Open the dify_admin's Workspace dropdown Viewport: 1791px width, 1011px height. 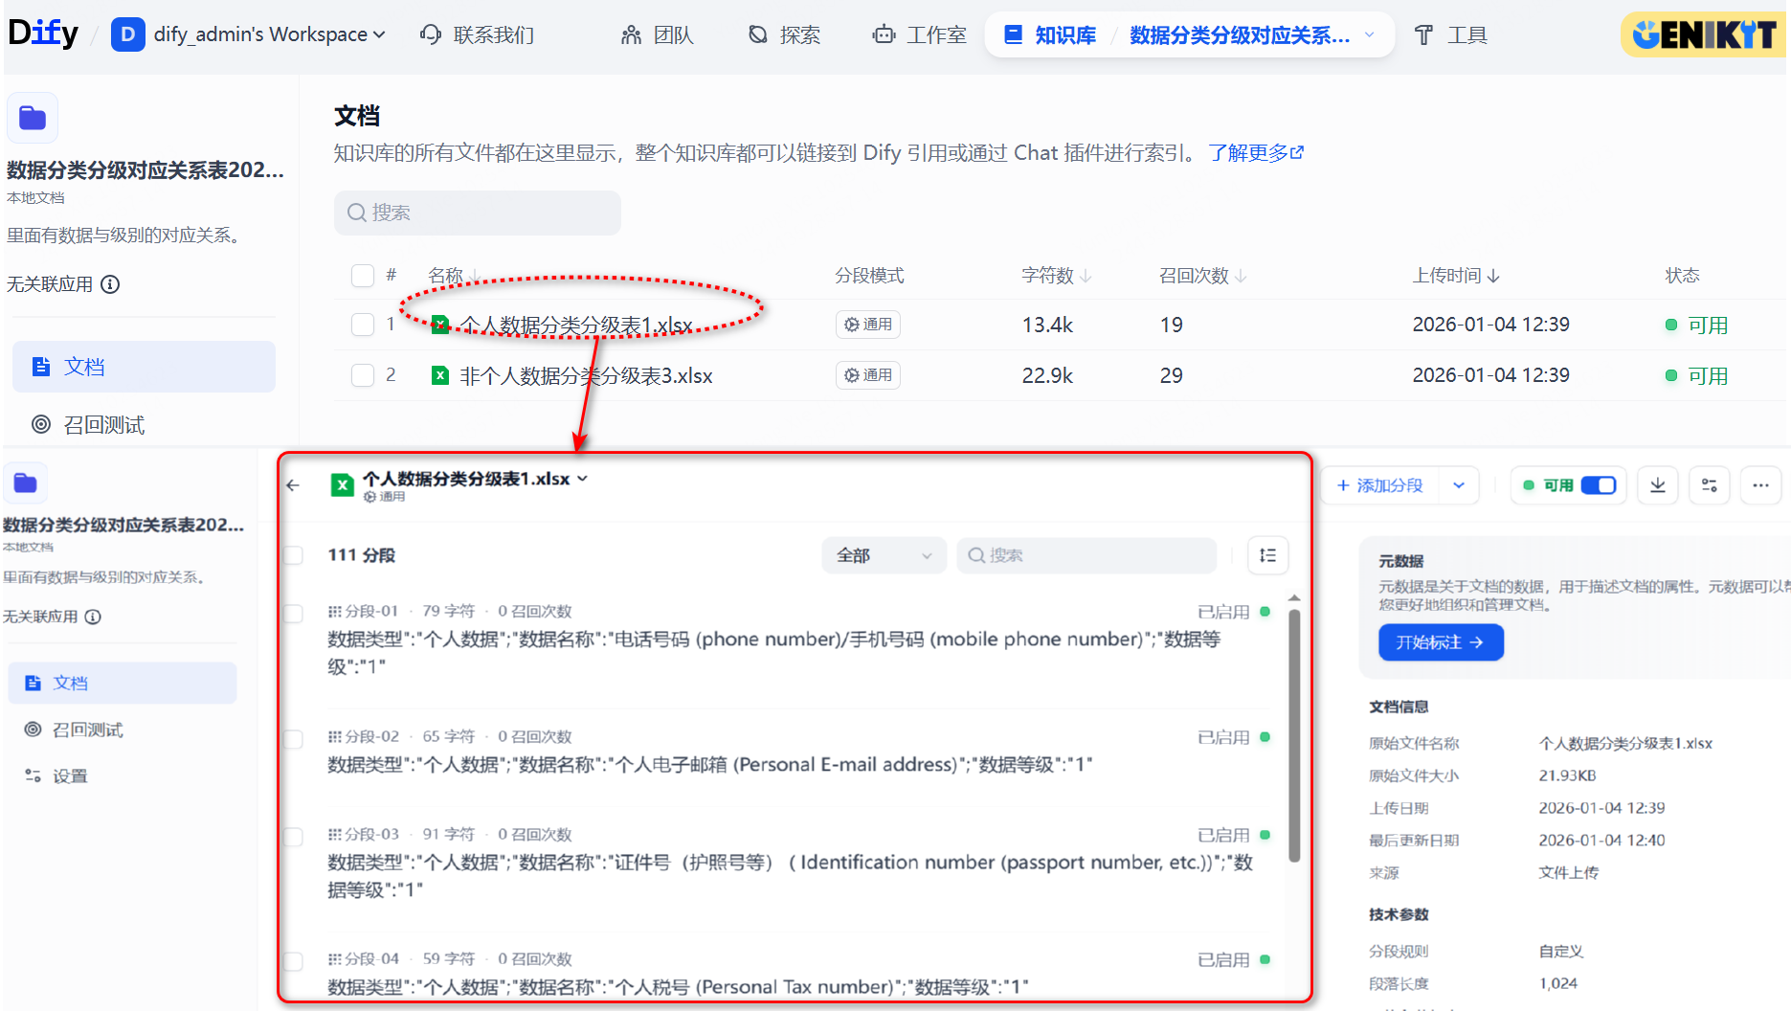(x=249, y=35)
